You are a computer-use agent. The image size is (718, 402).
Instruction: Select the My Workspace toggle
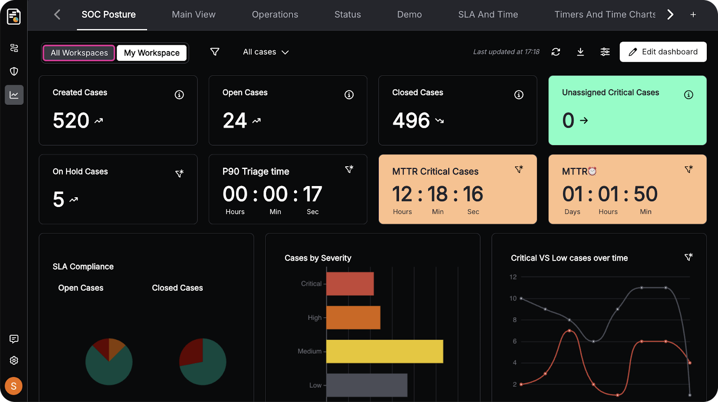pos(152,53)
